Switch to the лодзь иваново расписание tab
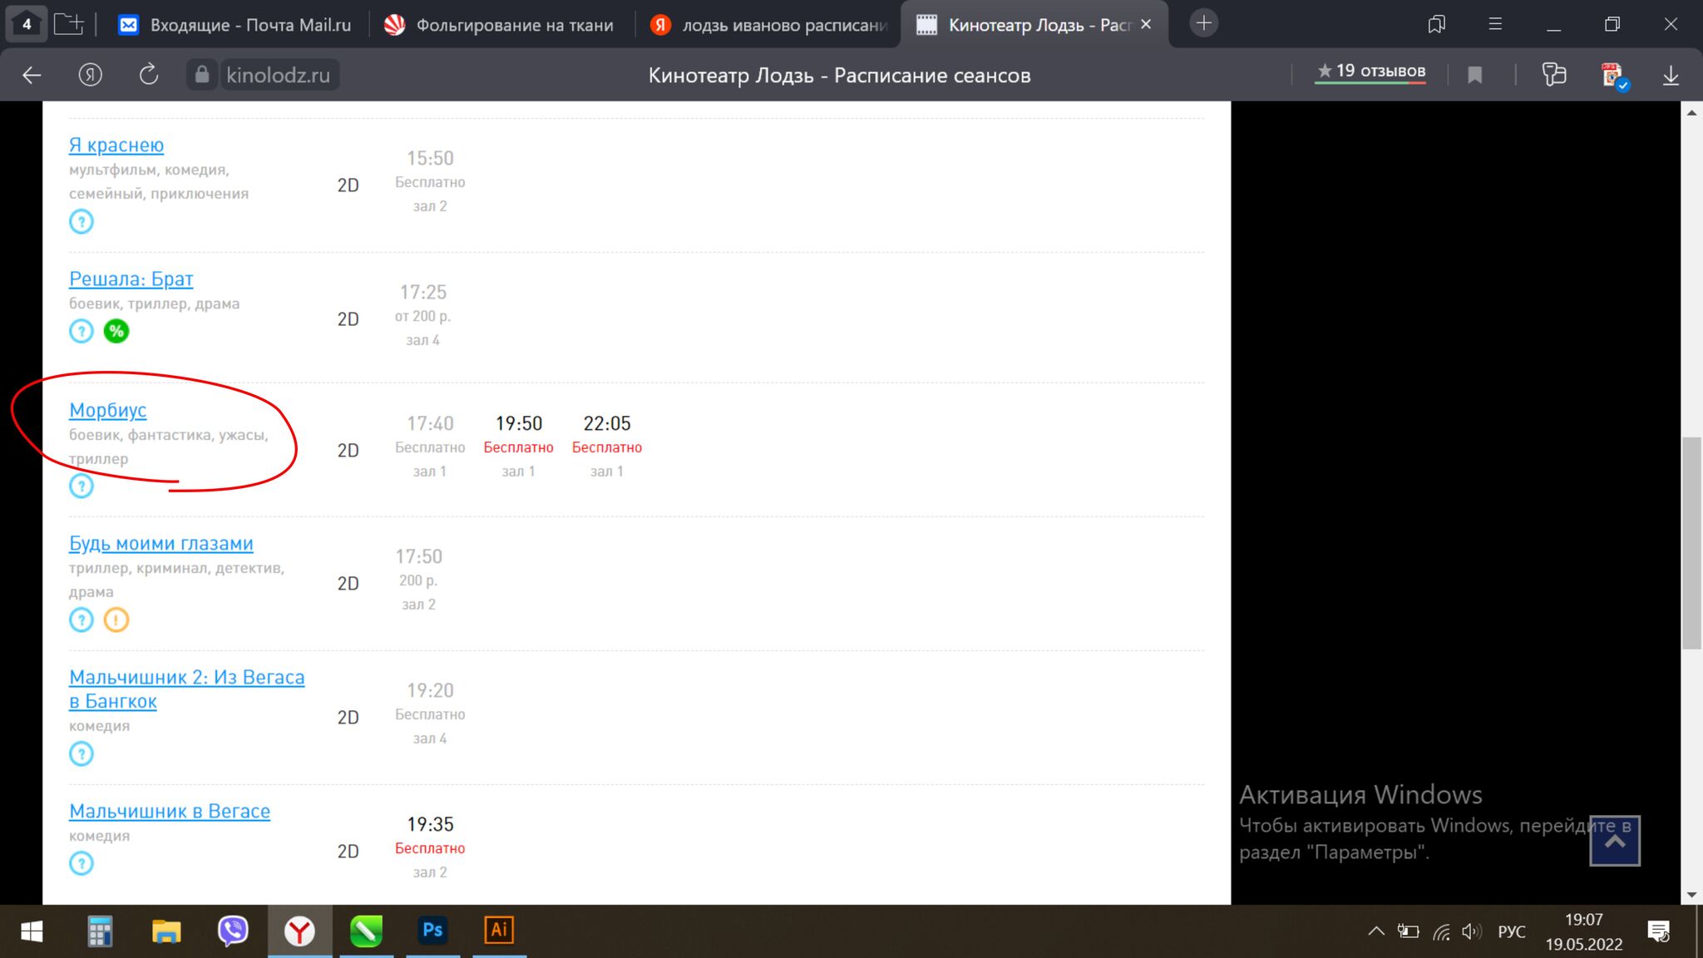This screenshot has width=1703, height=958. [768, 25]
